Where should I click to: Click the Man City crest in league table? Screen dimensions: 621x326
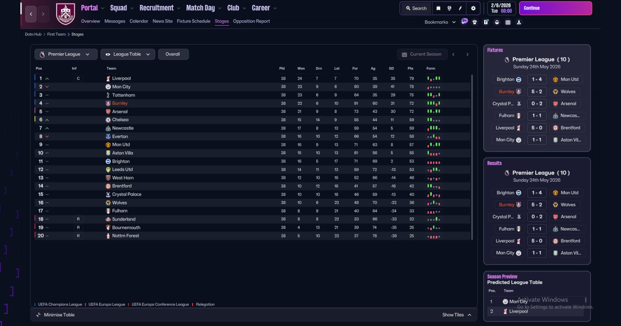(x=108, y=87)
